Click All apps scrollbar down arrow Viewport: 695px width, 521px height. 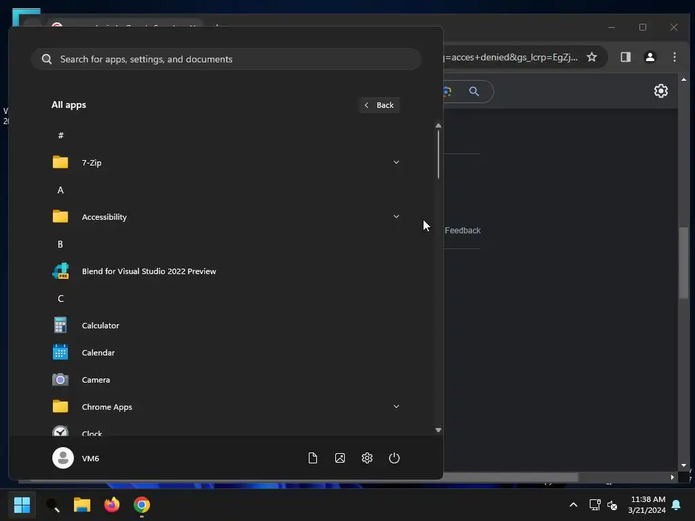(438, 430)
